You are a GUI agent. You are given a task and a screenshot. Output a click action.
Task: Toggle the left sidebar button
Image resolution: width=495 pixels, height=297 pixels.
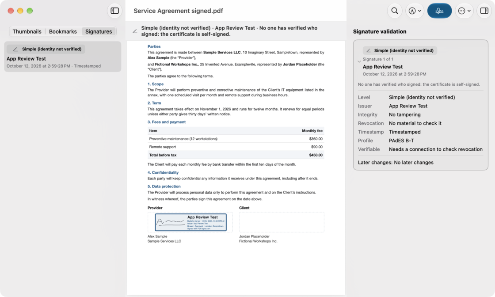coord(114,11)
